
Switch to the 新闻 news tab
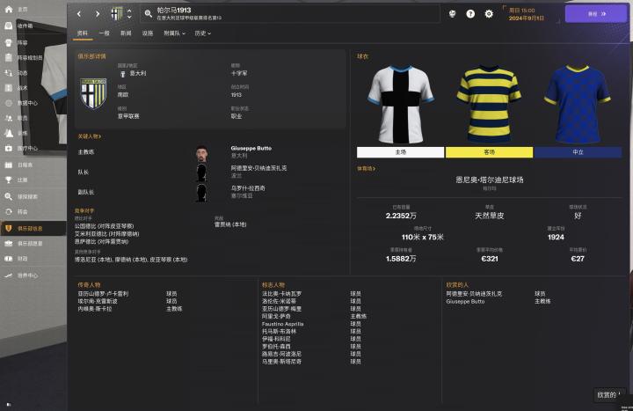pos(126,33)
